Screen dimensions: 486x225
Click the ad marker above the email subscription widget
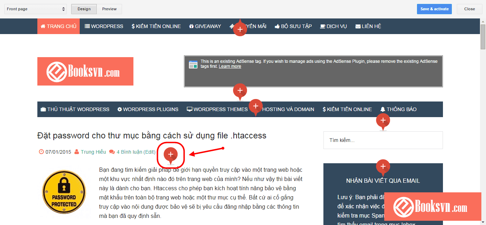383,166
